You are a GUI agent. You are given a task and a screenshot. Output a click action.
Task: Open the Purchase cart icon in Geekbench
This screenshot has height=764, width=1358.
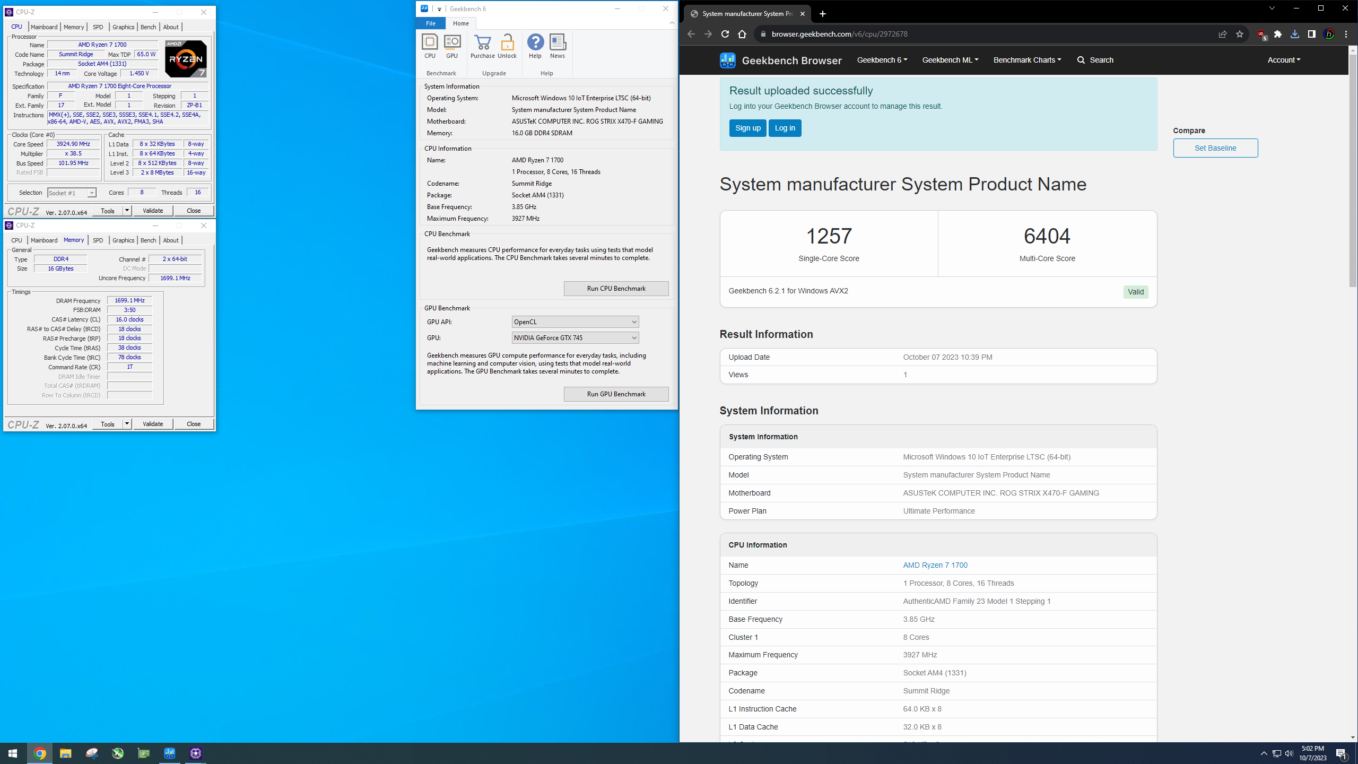pyautogui.click(x=482, y=46)
